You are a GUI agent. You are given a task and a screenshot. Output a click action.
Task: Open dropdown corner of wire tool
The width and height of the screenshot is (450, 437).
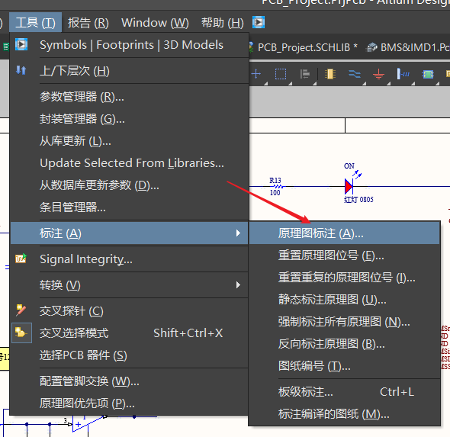(364, 83)
